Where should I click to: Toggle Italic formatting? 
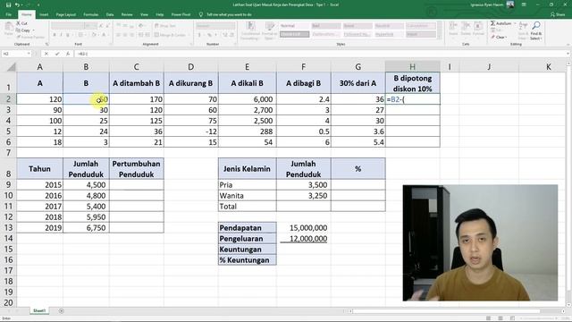point(61,35)
